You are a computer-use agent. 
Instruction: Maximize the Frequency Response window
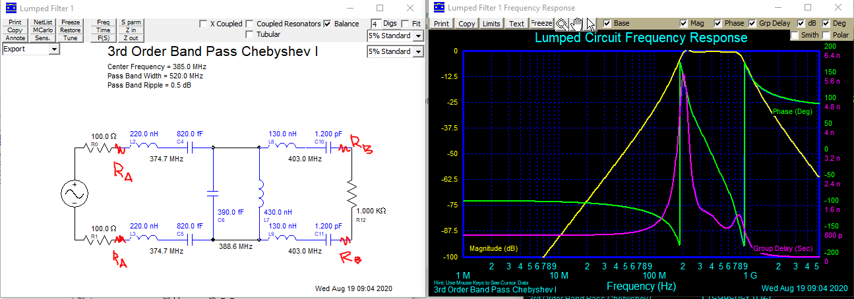pos(809,8)
